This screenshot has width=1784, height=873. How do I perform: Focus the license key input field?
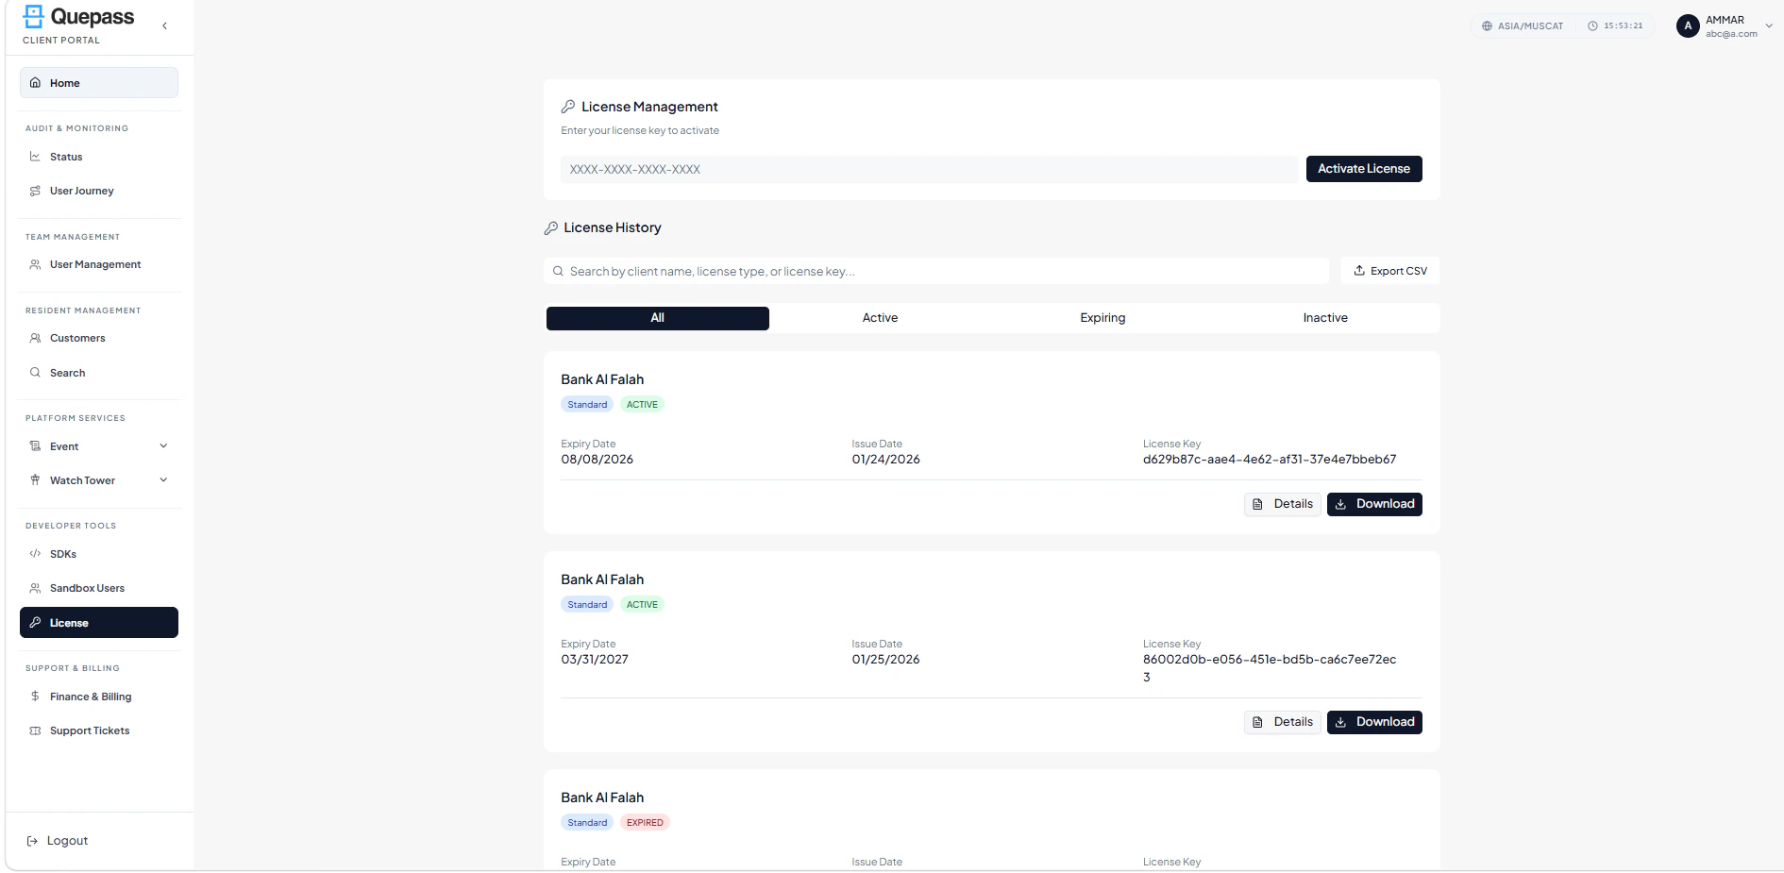pyautogui.click(x=930, y=170)
